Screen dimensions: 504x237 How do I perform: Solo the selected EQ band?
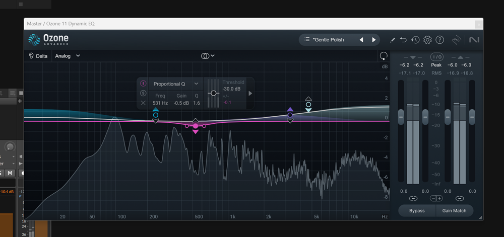(143, 93)
